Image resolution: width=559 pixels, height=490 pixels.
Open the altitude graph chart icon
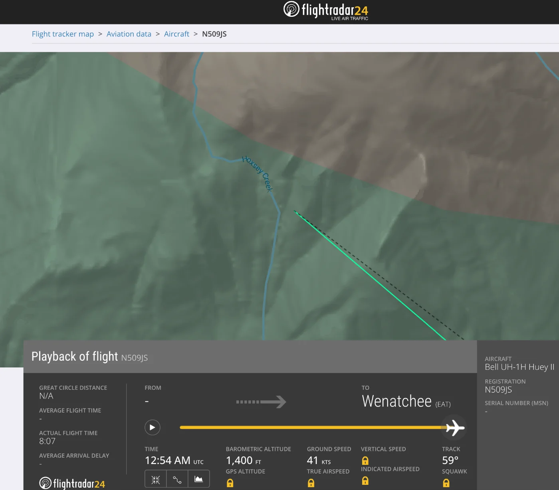coord(198,479)
